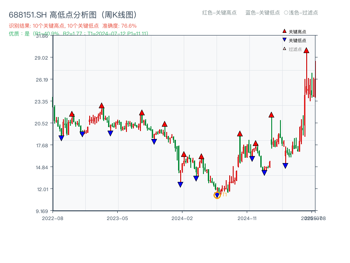
Task: Click the 29.02 y-axis label
Action: 41,58
